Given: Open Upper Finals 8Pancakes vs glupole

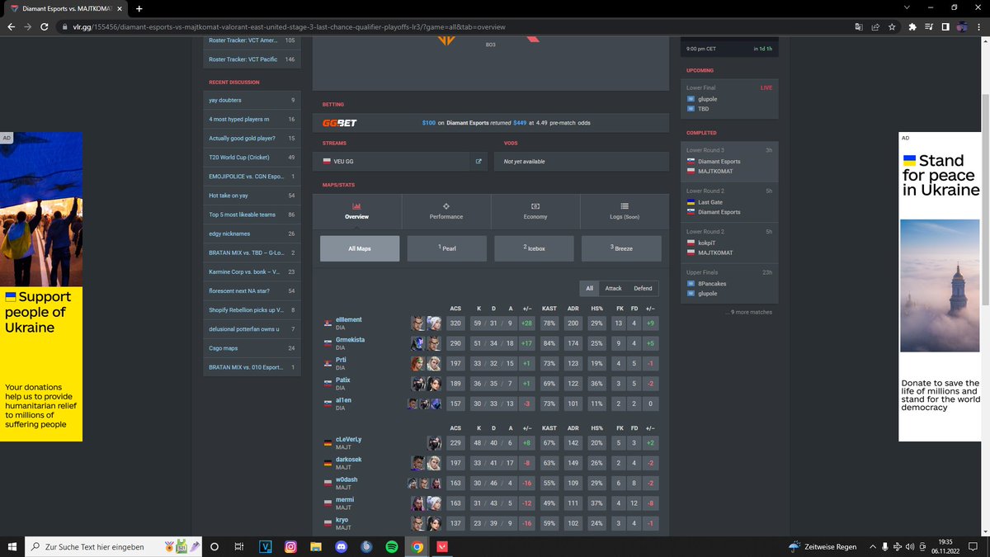Looking at the screenshot, I should 729,283.
